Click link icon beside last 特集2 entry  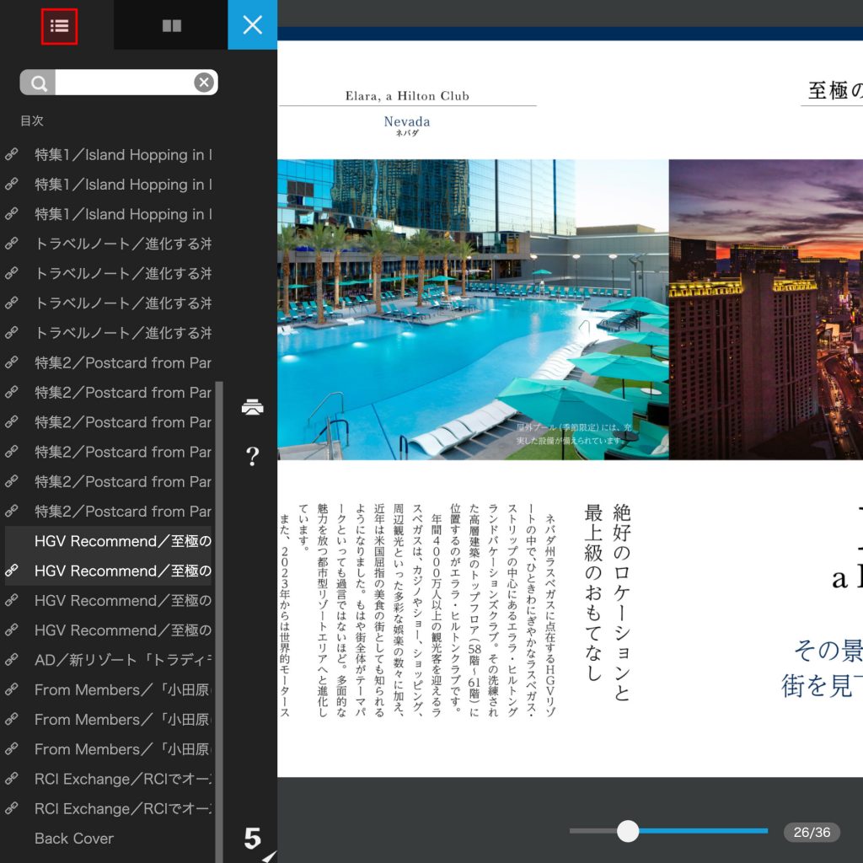(12, 512)
